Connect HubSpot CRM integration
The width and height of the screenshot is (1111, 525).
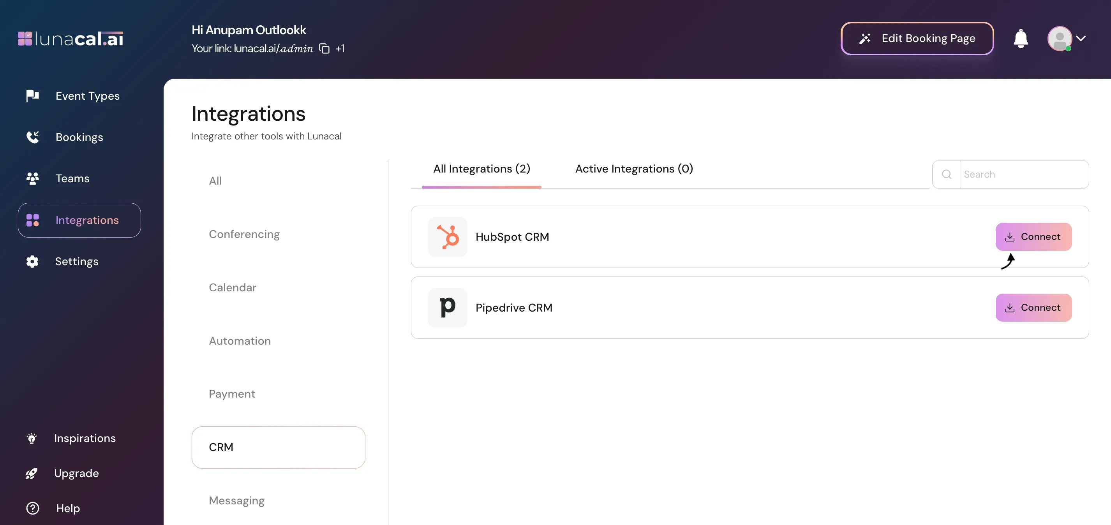pyautogui.click(x=1033, y=237)
